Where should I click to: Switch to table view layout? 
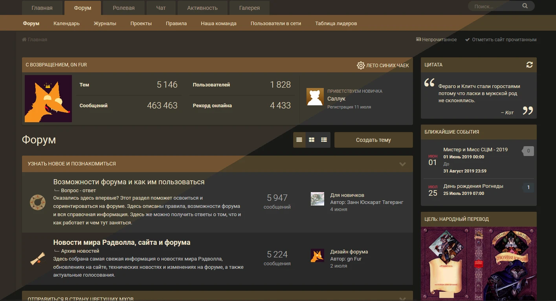324,140
